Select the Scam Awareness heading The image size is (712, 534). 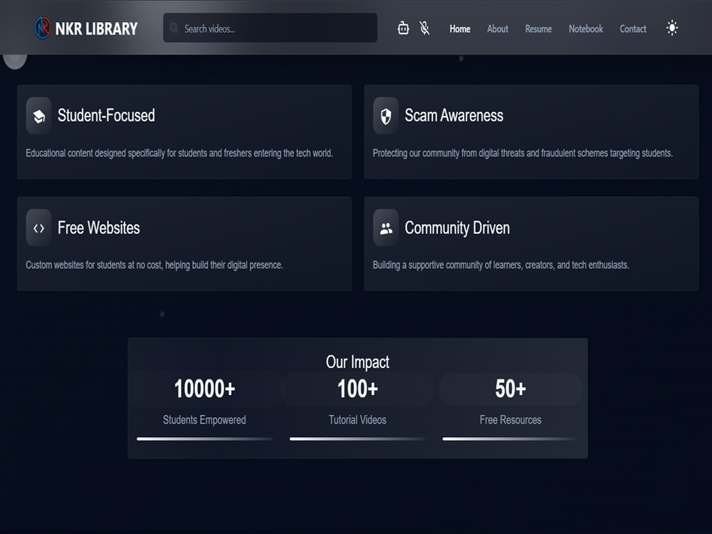point(454,115)
